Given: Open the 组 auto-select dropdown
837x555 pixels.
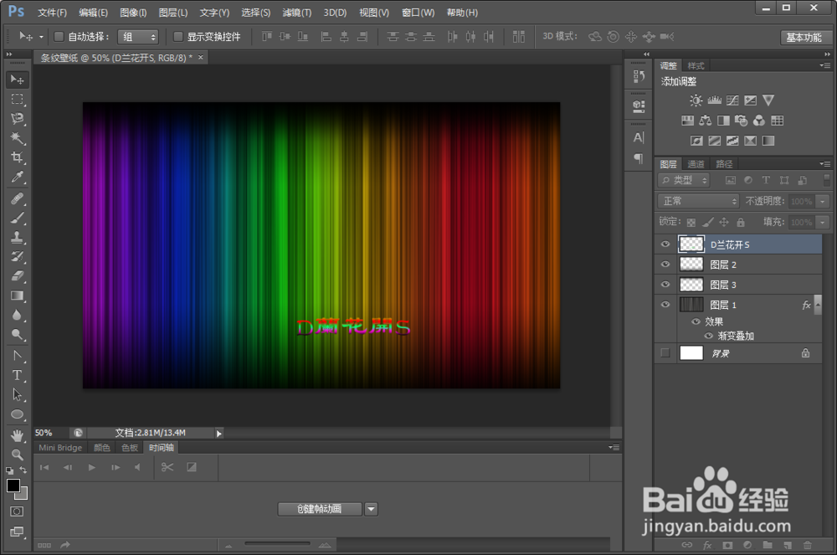Looking at the screenshot, I should pos(138,37).
